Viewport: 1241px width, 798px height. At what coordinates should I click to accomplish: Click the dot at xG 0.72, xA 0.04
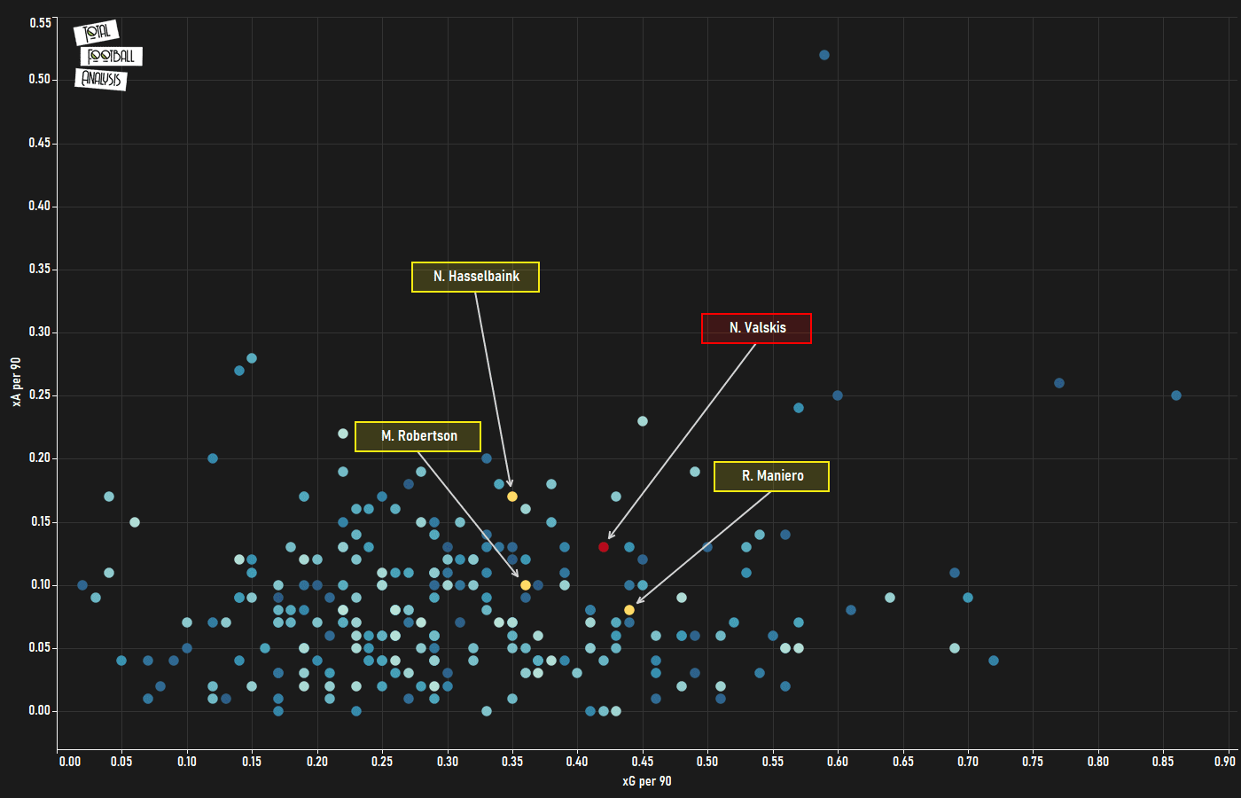(x=994, y=661)
